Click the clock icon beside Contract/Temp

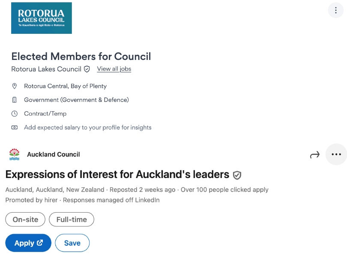point(14,113)
